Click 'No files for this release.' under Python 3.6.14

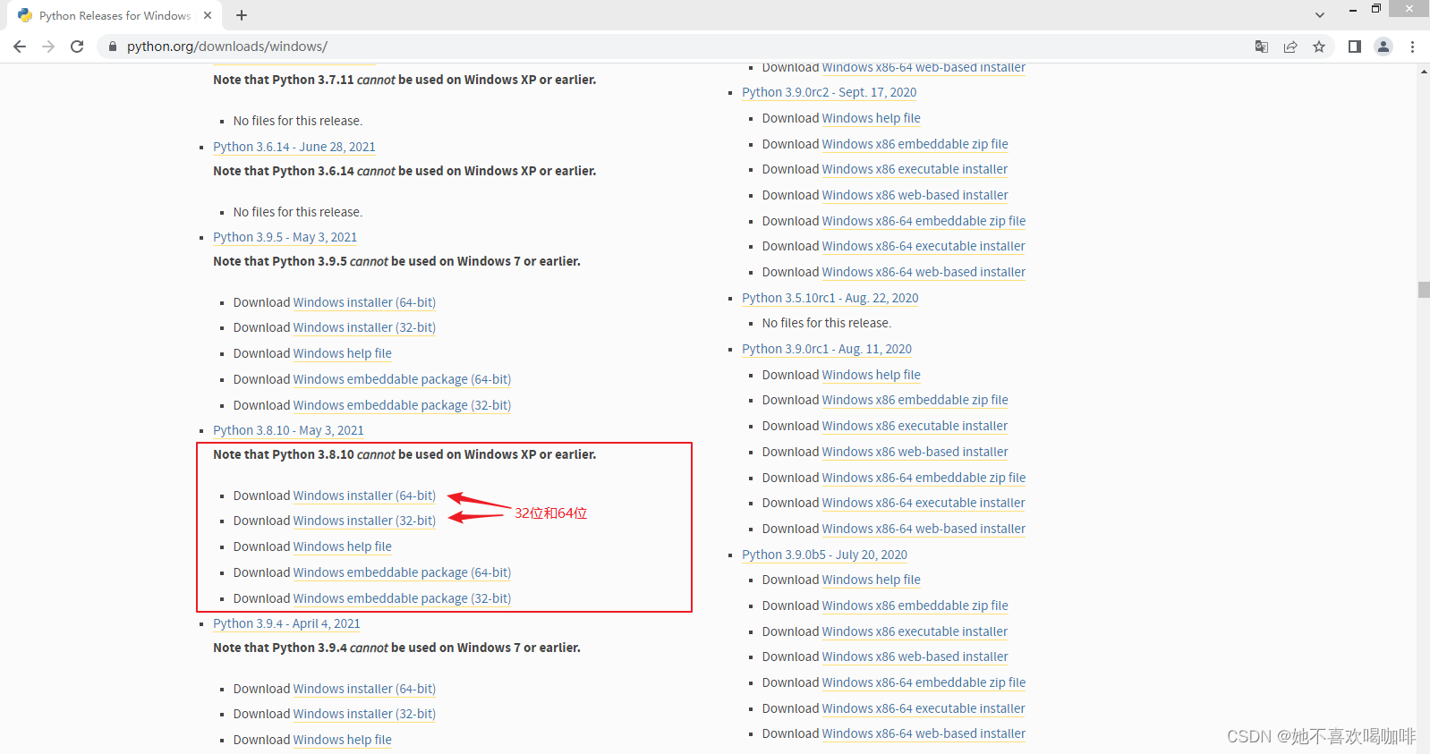coord(298,212)
